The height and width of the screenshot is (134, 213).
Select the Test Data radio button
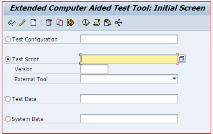[x=8, y=99]
